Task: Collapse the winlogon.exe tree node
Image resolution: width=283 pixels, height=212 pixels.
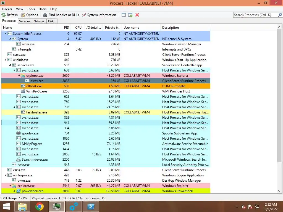Action: [x=6, y=175]
